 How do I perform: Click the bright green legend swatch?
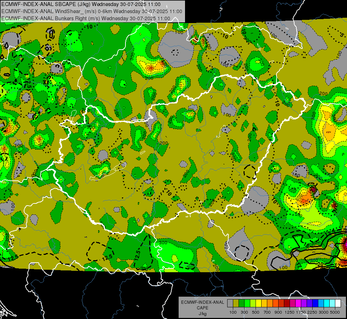tap(247, 303)
